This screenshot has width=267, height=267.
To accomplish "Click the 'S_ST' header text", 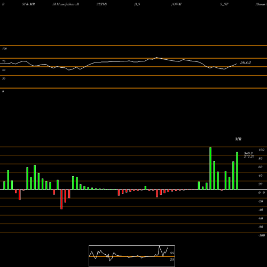I will pos(224,4).
